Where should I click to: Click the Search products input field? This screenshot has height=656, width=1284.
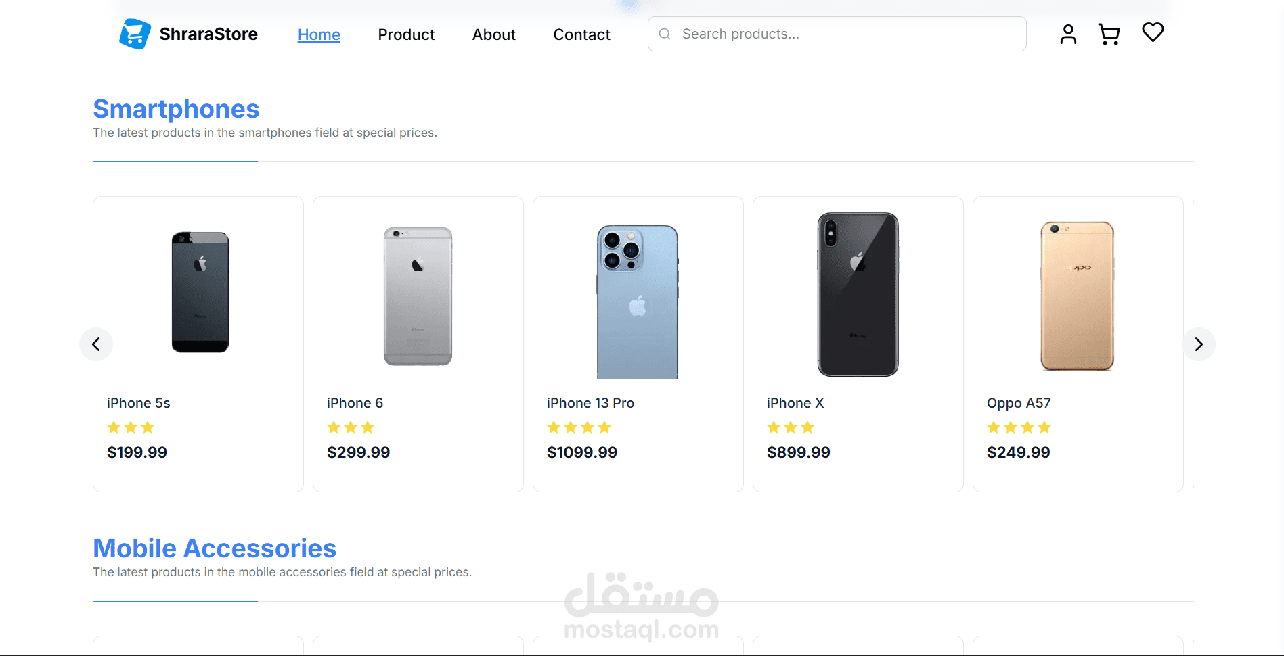[846, 34]
